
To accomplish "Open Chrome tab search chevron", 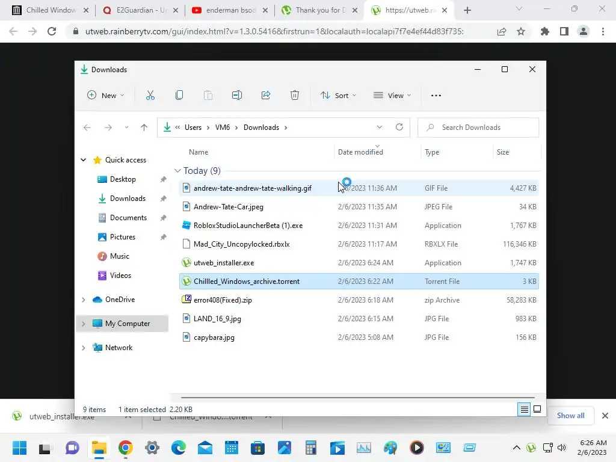I will pos(519,8).
